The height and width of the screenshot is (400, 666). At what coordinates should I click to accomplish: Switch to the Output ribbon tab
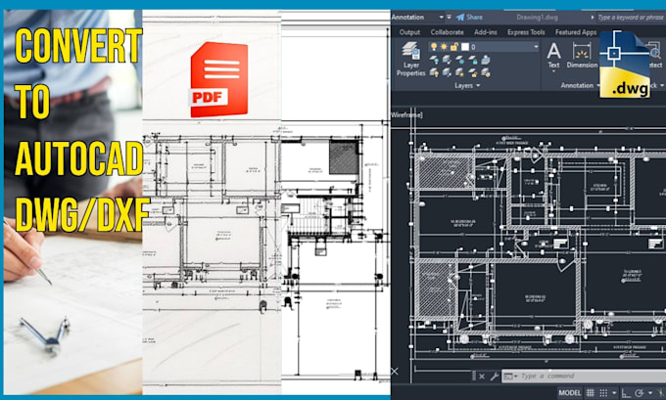coord(409,32)
